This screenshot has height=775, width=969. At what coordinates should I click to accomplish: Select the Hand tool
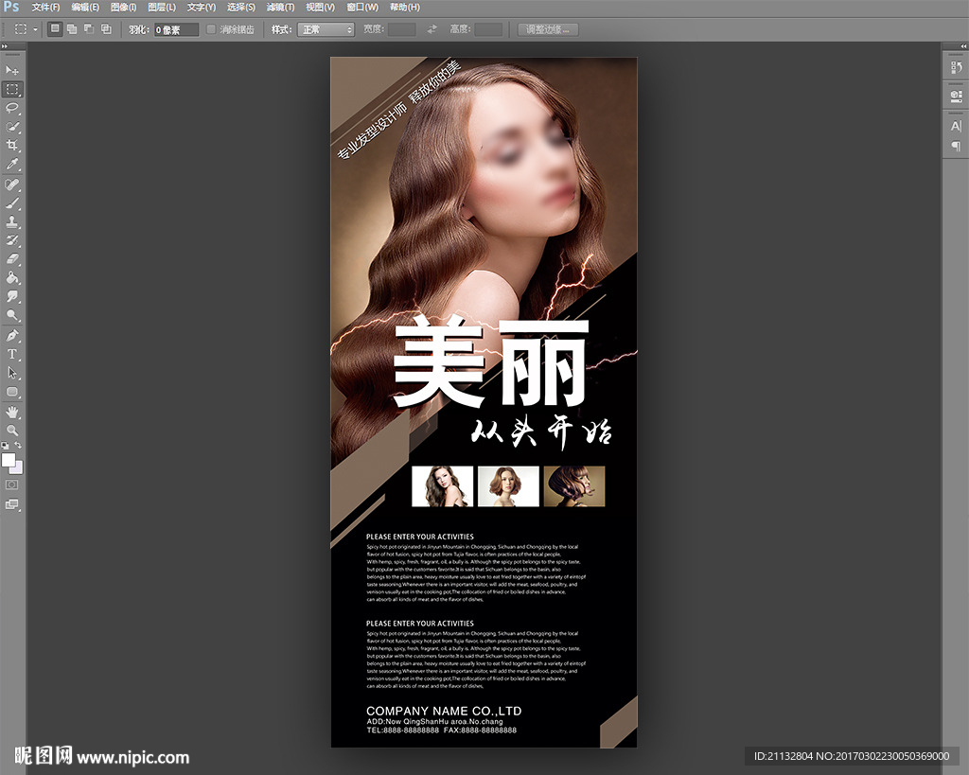(12, 412)
